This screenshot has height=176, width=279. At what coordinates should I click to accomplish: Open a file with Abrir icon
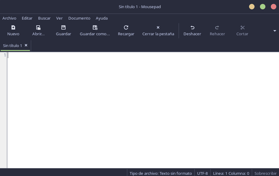click(x=38, y=28)
